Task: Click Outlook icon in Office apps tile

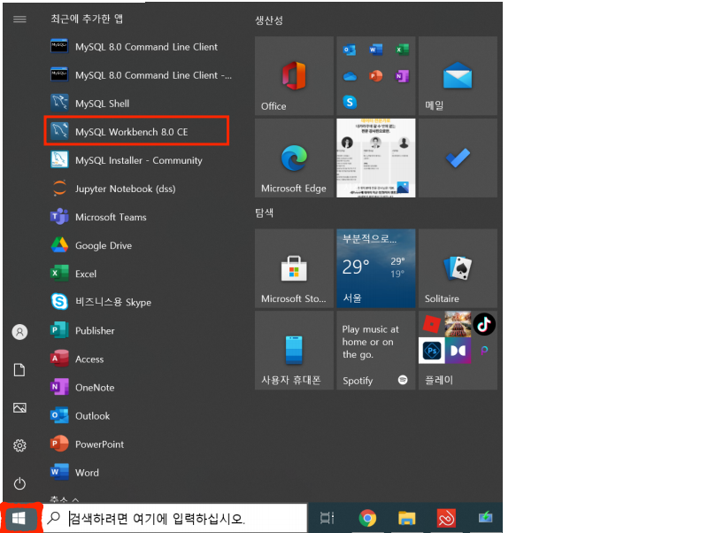Action: pos(350,50)
